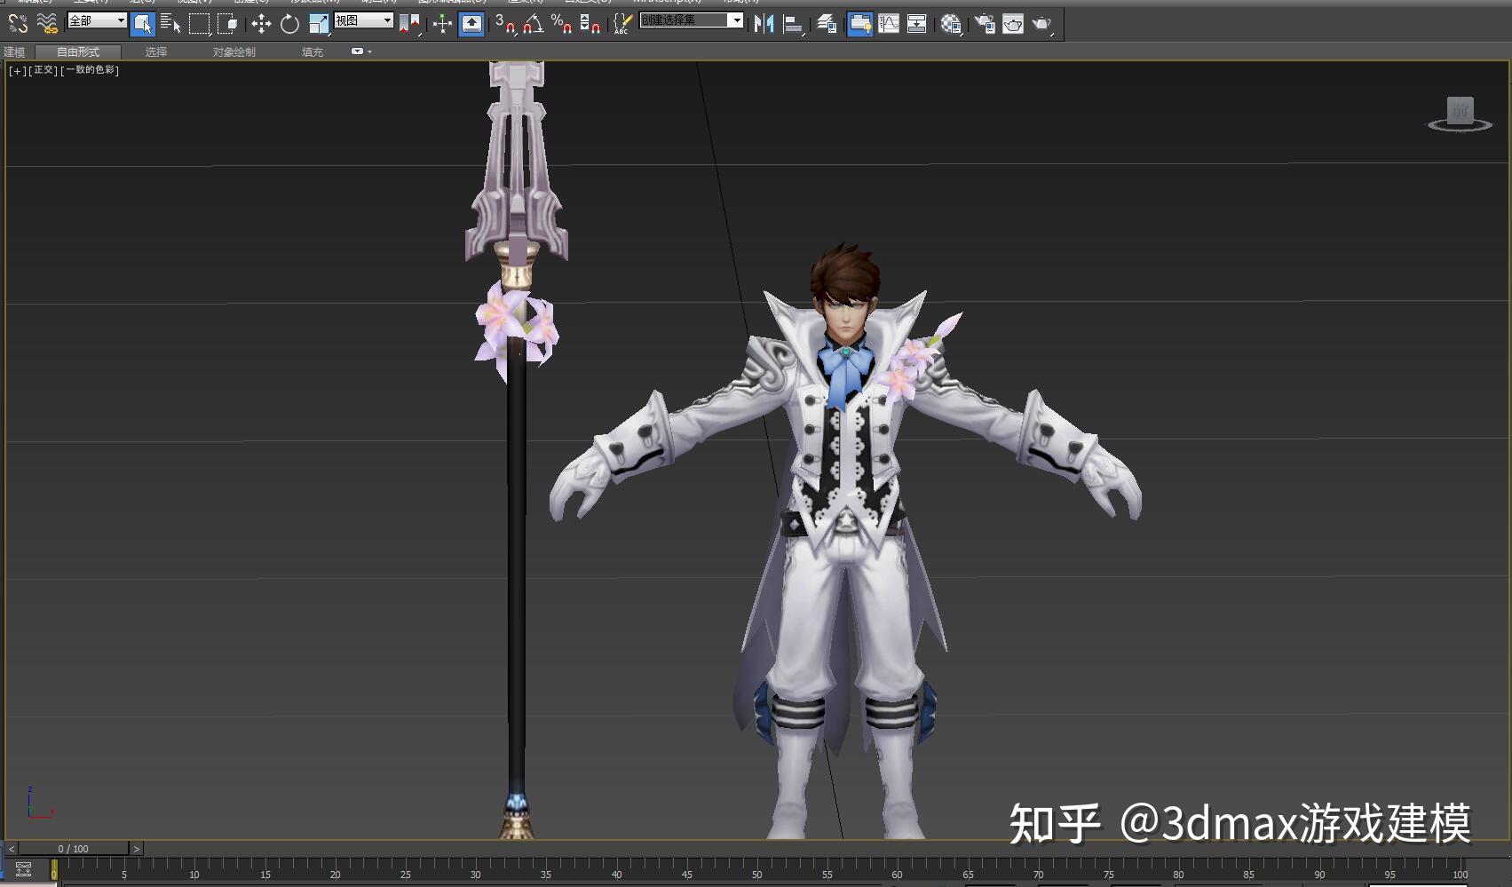The width and height of the screenshot is (1512, 887).
Task: Open Edit Named Selection Sets
Action: pos(622,24)
